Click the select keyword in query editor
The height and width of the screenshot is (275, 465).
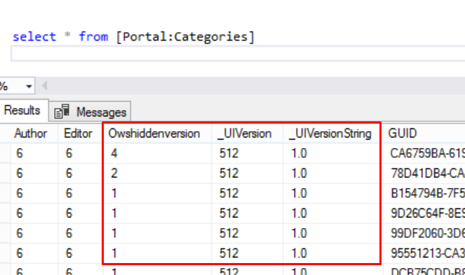coord(34,36)
